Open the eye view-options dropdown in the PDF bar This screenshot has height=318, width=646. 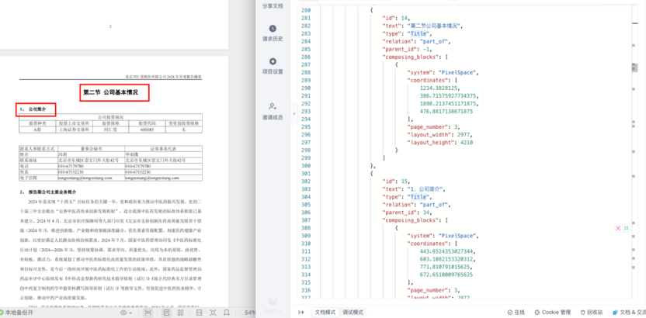click(126, 313)
